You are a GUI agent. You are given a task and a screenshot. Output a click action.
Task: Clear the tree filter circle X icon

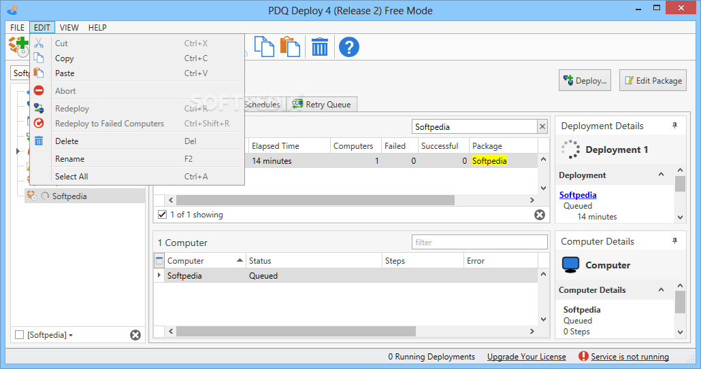coord(135,335)
